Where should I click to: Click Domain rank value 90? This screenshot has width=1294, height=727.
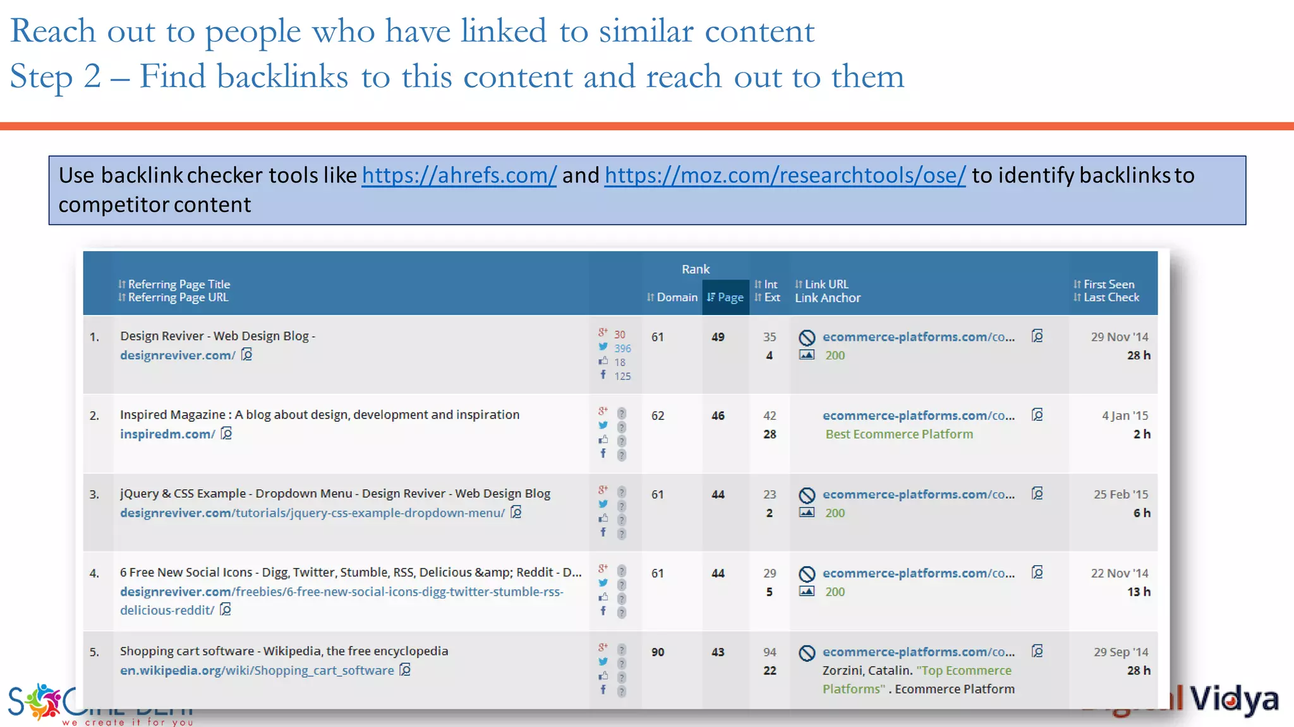tap(658, 652)
